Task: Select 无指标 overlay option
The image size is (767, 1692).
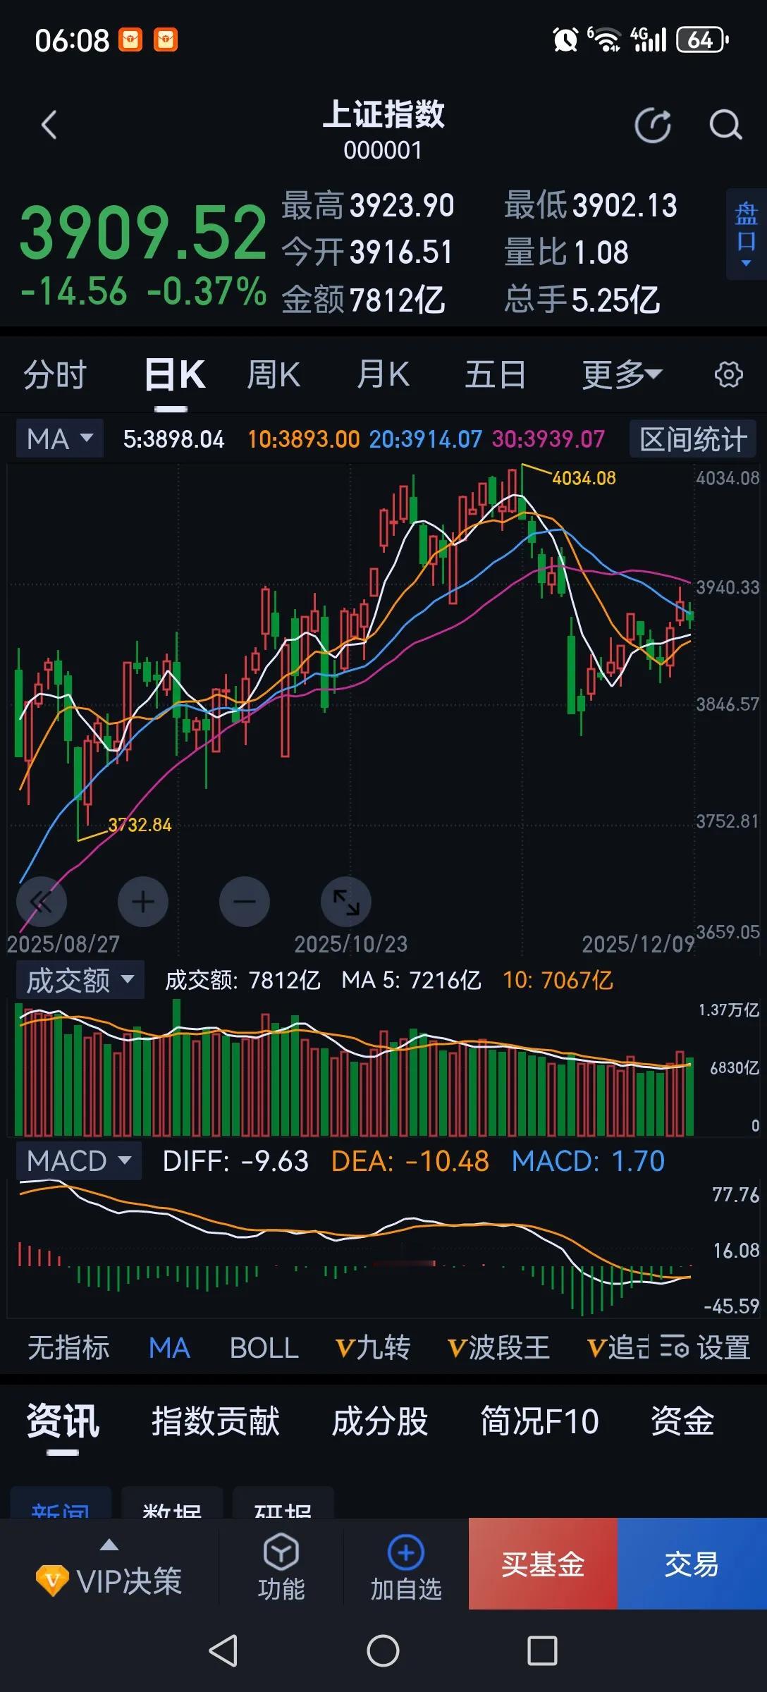Action: (x=68, y=1347)
